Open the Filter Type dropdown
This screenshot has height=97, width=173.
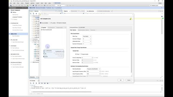87,36
